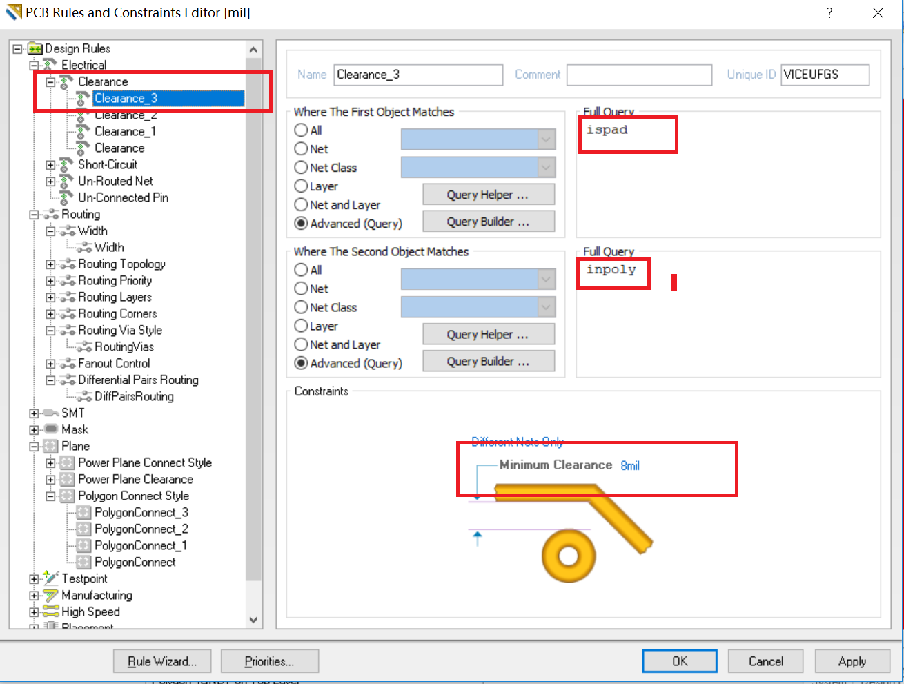The image size is (904, 684).
Task: Select the Clearance_1 rule in tree
Action: [x=125, y=132]
